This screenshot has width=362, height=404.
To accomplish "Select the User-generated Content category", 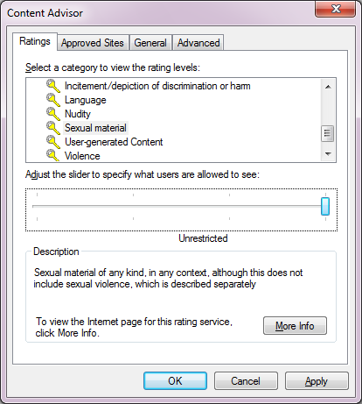I will pyautogui.click(x=114, y=142).
